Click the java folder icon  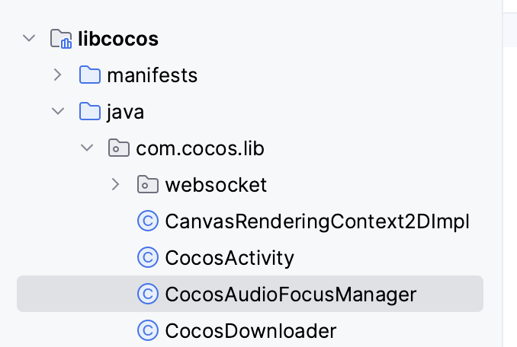pyautogui.click(x=90, y=112)
